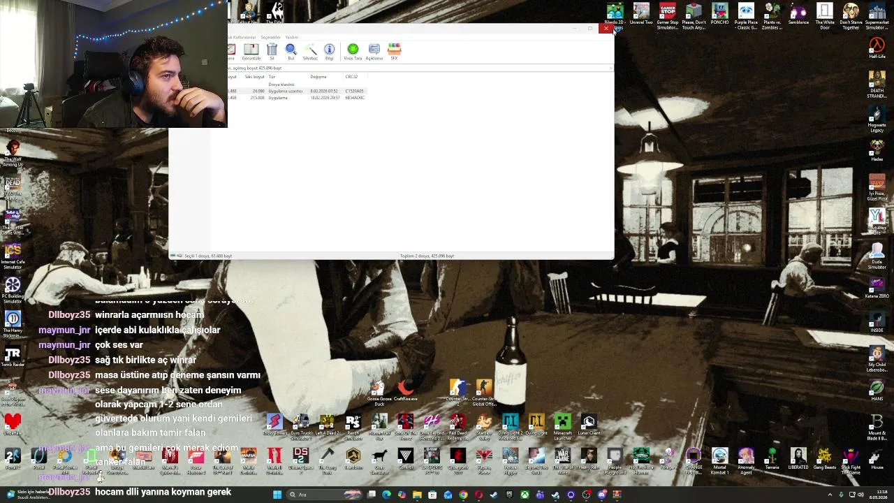Click the Görüntüle toolbar icon in WinRAR

point(251,51)
